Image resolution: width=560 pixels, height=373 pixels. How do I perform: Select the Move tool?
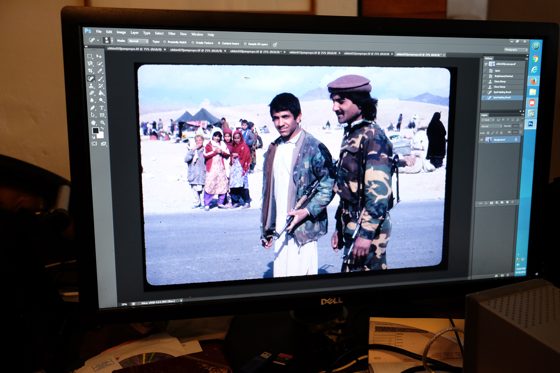pyautogui.click(x=99, y=56)
